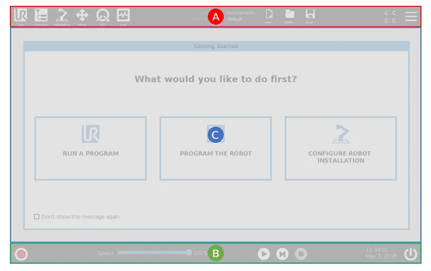
Task: Click the Save disk icon
Action: pos(310,15)
